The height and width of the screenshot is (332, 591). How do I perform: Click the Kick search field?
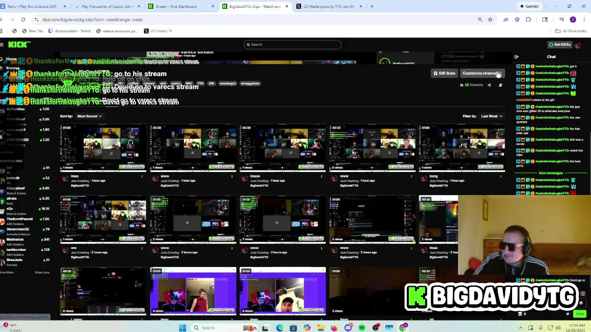pyautogui.click(x=293, y=44)
